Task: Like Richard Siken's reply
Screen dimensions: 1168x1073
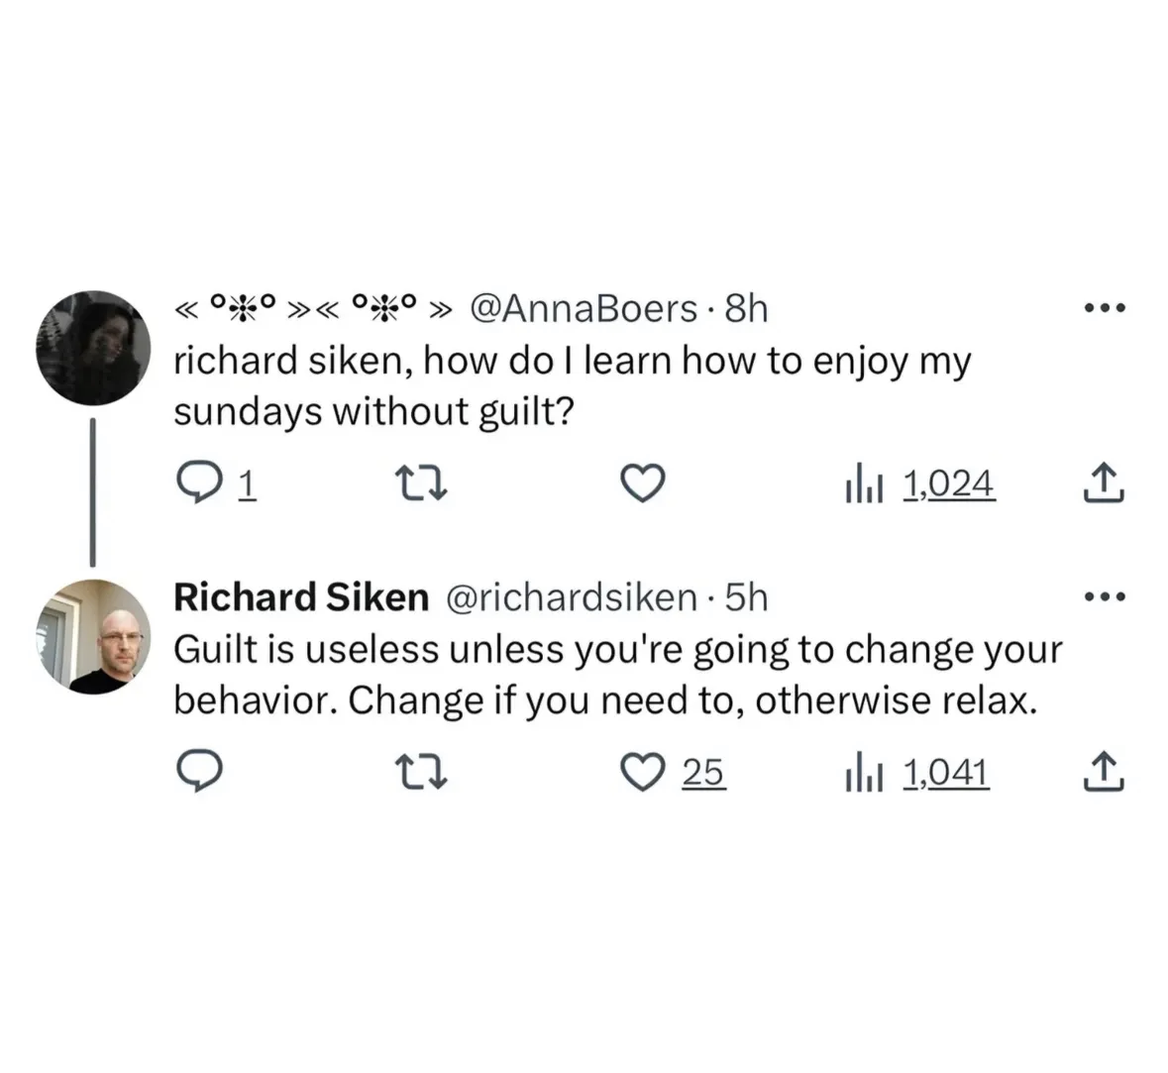Action: [x=642, y=773]
